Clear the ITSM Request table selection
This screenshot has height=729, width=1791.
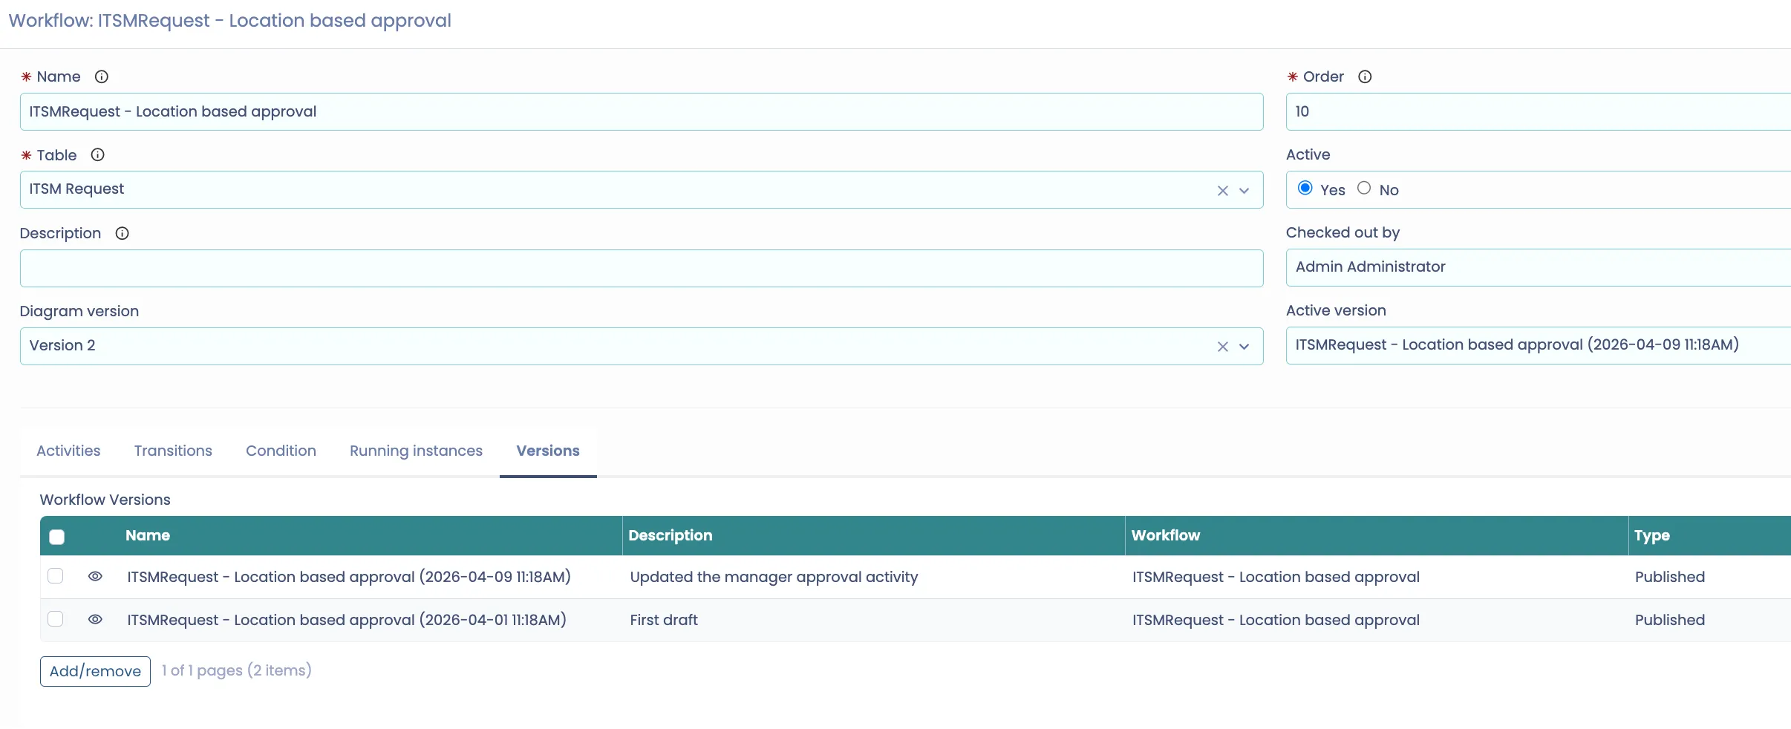[x=1222, y=191]
